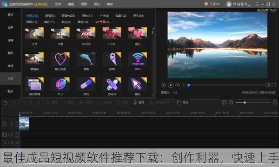Image resolution: width=279 pixels, height=167 pixels.
Task: Change the preview aspect ratio value
Action: pyautogui.click(x=175, y=92)
